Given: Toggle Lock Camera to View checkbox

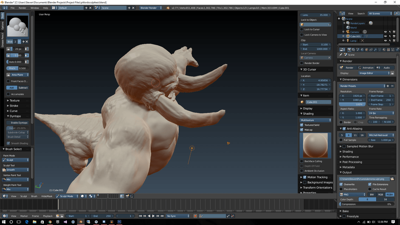Looking at the screenshot, I should [x=302, y=35].
